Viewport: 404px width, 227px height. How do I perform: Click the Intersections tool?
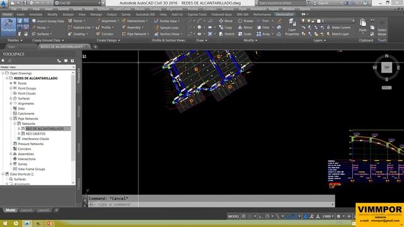click(134, 21)
